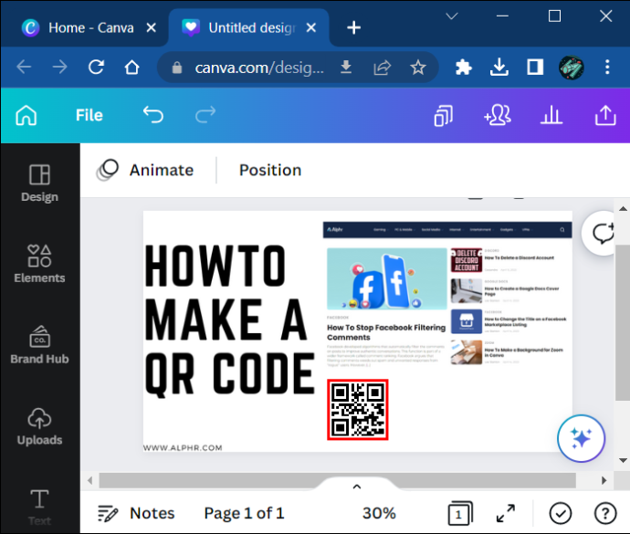
Task: Open a new browser tab
Action: click(353, 27)
